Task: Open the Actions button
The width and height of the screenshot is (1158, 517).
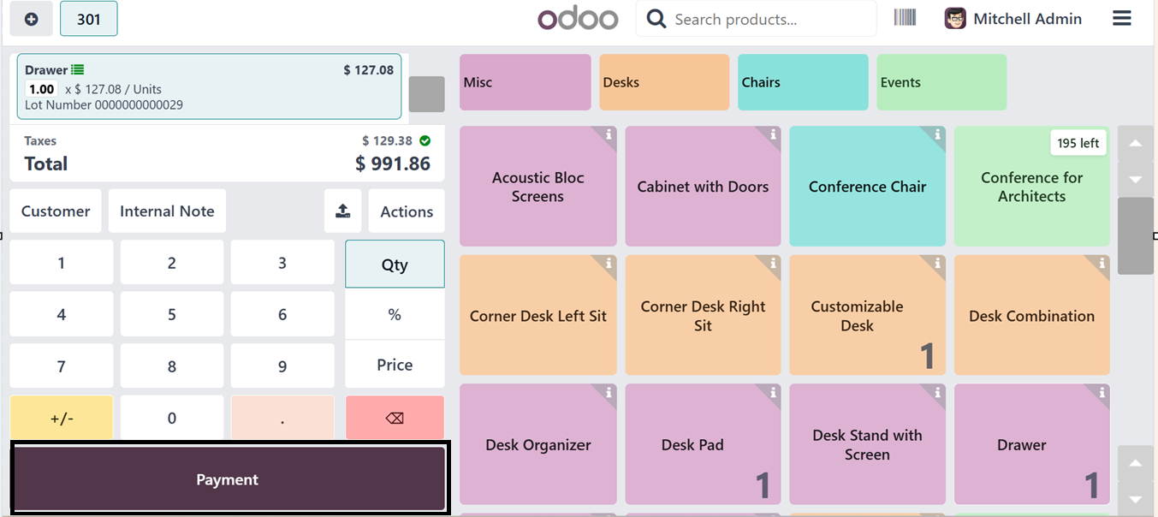Action: 407,211
